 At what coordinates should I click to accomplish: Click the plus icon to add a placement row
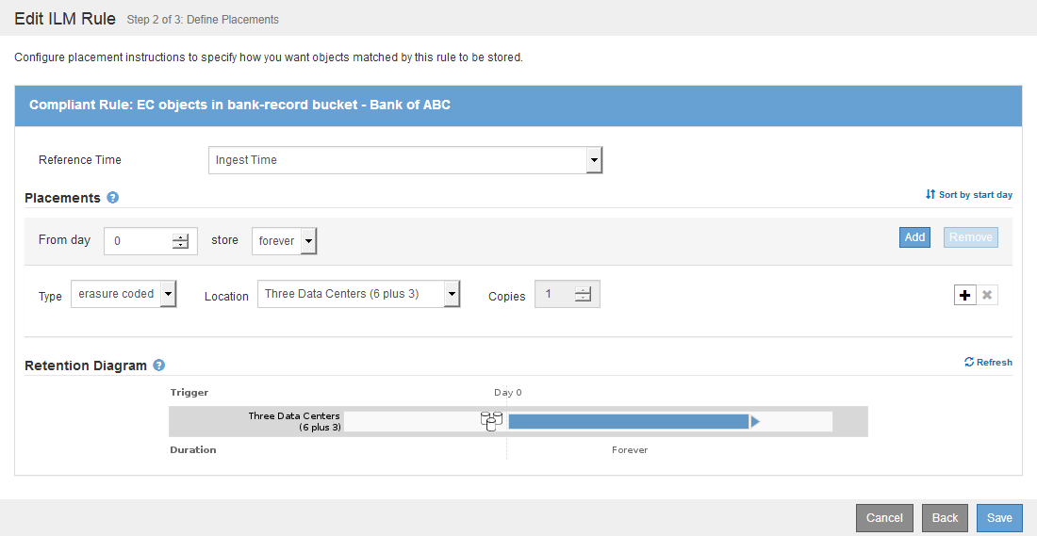[x=964, y=296]
